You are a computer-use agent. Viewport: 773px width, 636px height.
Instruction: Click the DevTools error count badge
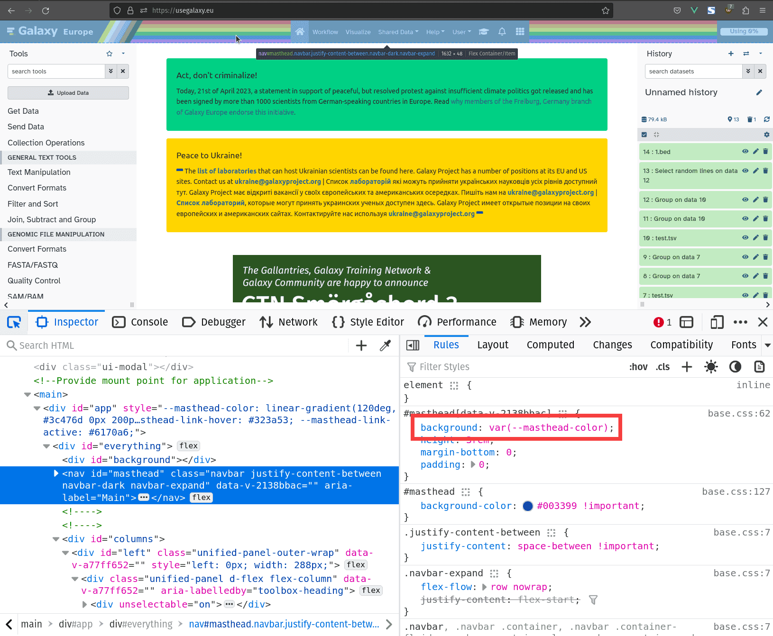[x=662, y=322]
